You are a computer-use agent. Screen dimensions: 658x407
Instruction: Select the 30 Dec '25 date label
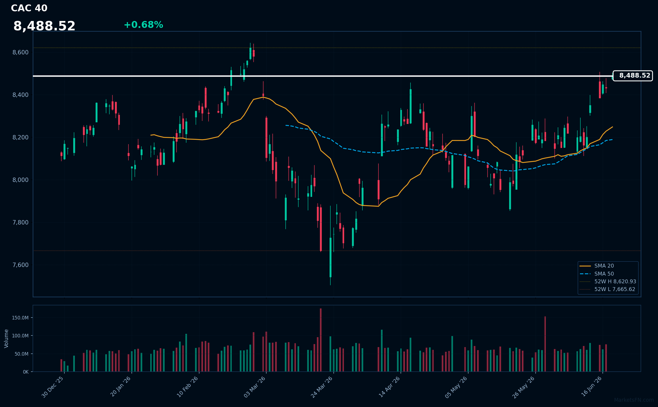point(52,387)
